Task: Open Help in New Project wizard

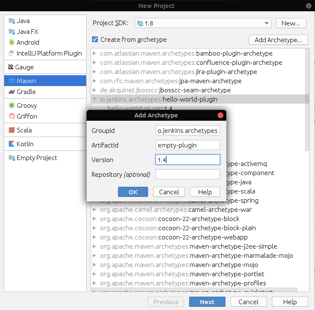Action: click(x=290, y=302)
